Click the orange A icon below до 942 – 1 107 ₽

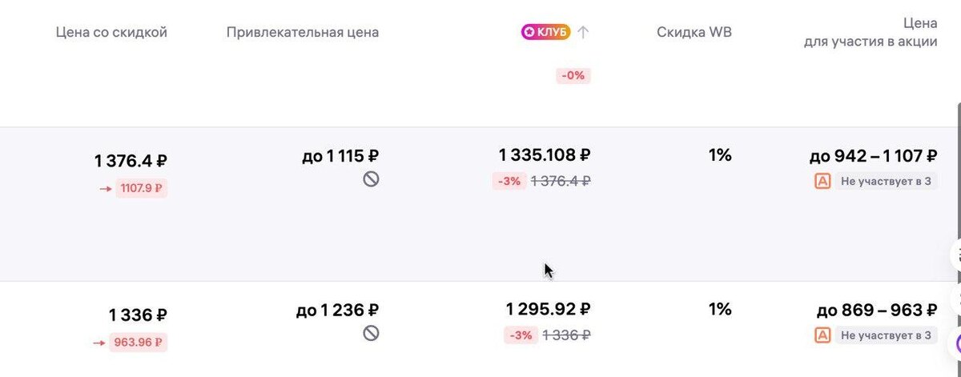click(822, 182)
